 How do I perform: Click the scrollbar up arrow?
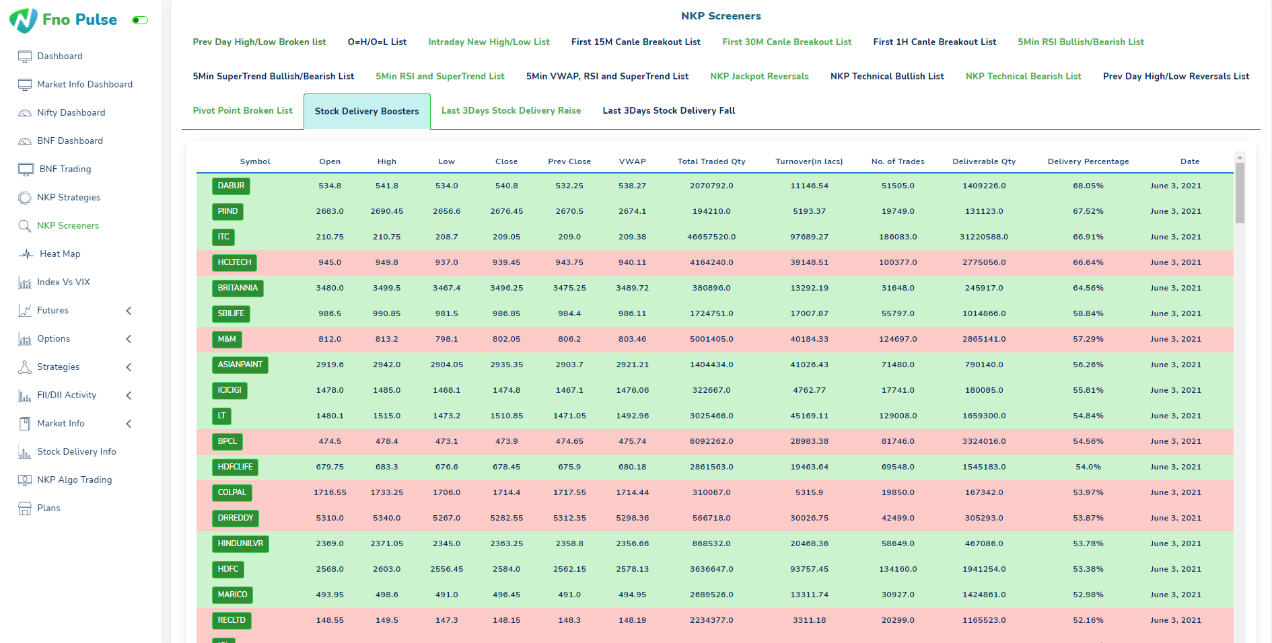click(x=1240, y=157)
